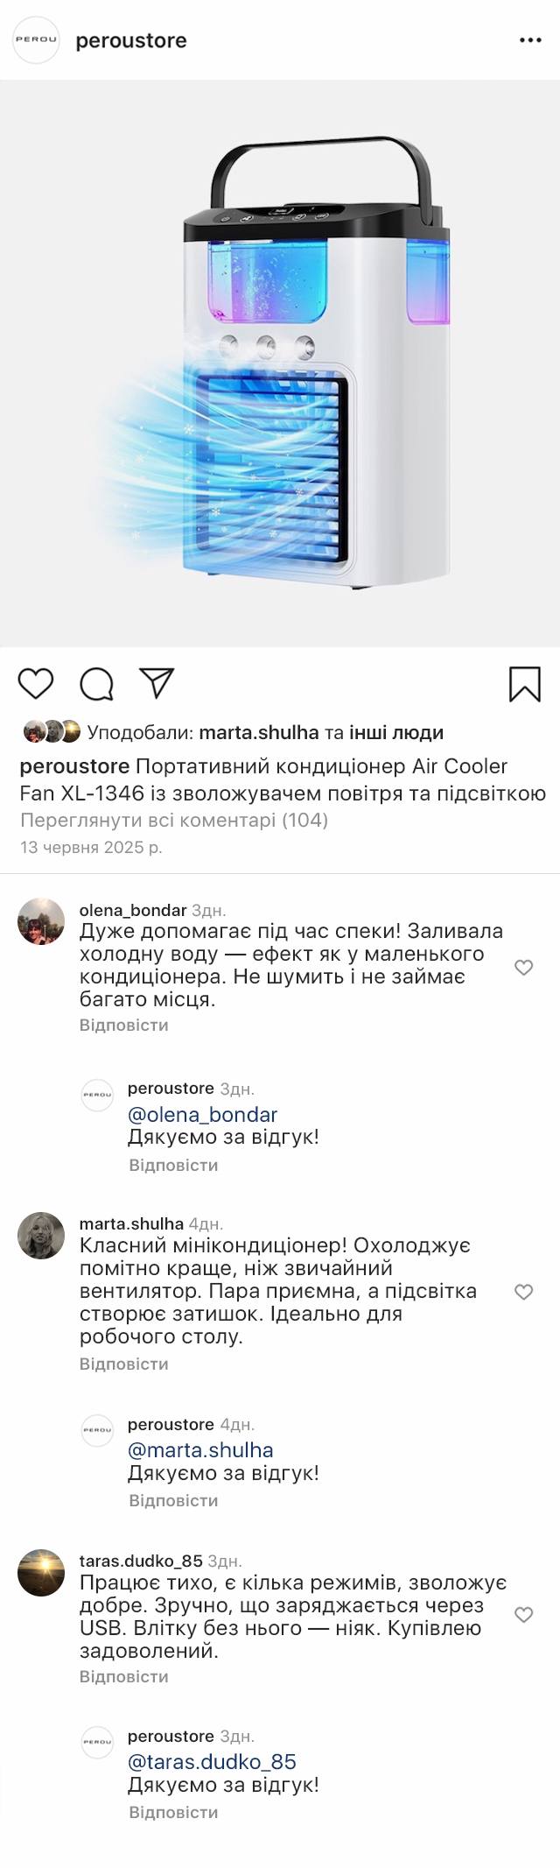
Task: Open marta.shulha from the likes line
Action: click(x=258, y=732)
